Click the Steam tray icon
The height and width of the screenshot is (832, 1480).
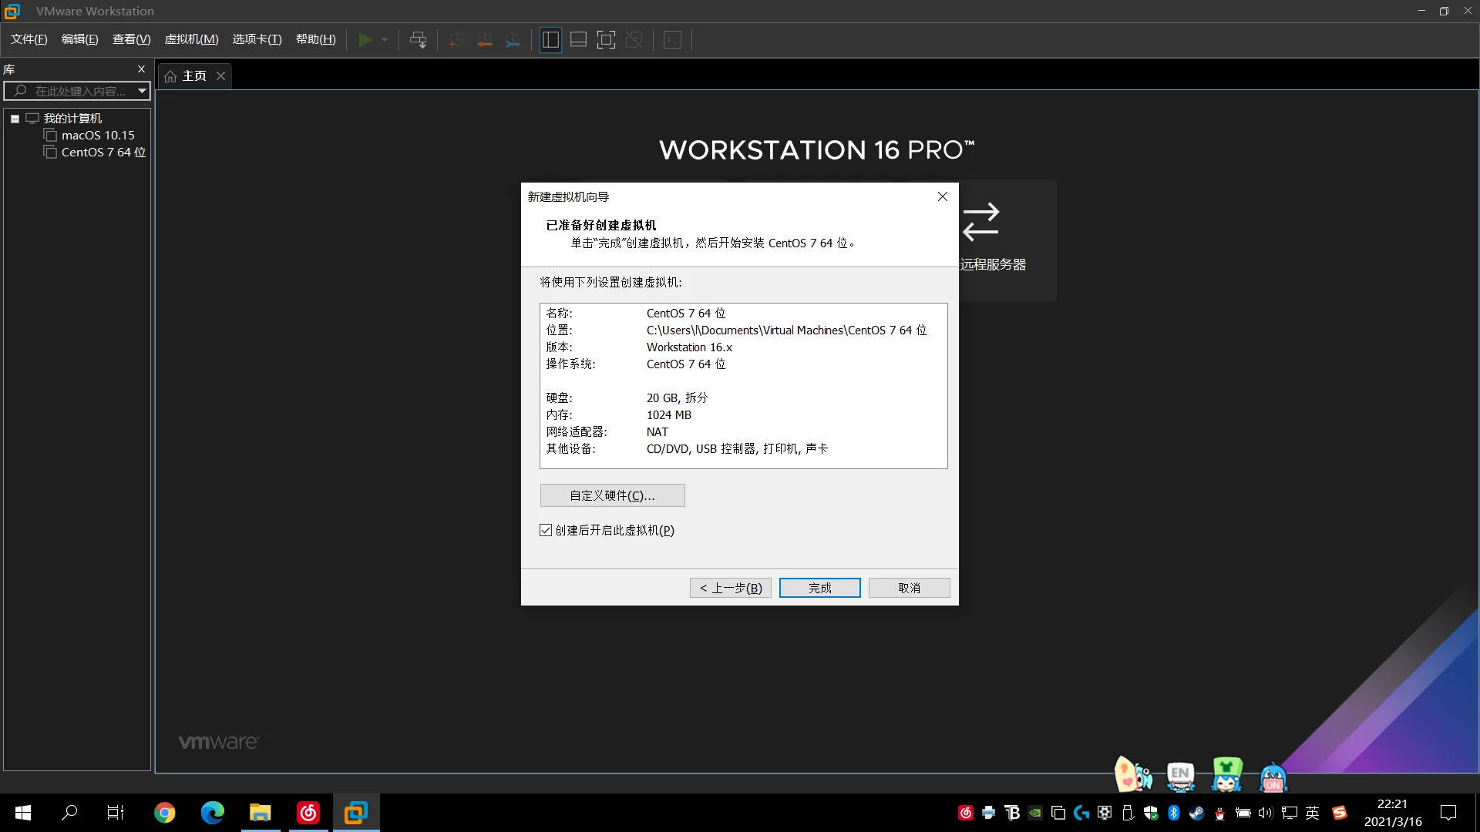[1196, 813]
